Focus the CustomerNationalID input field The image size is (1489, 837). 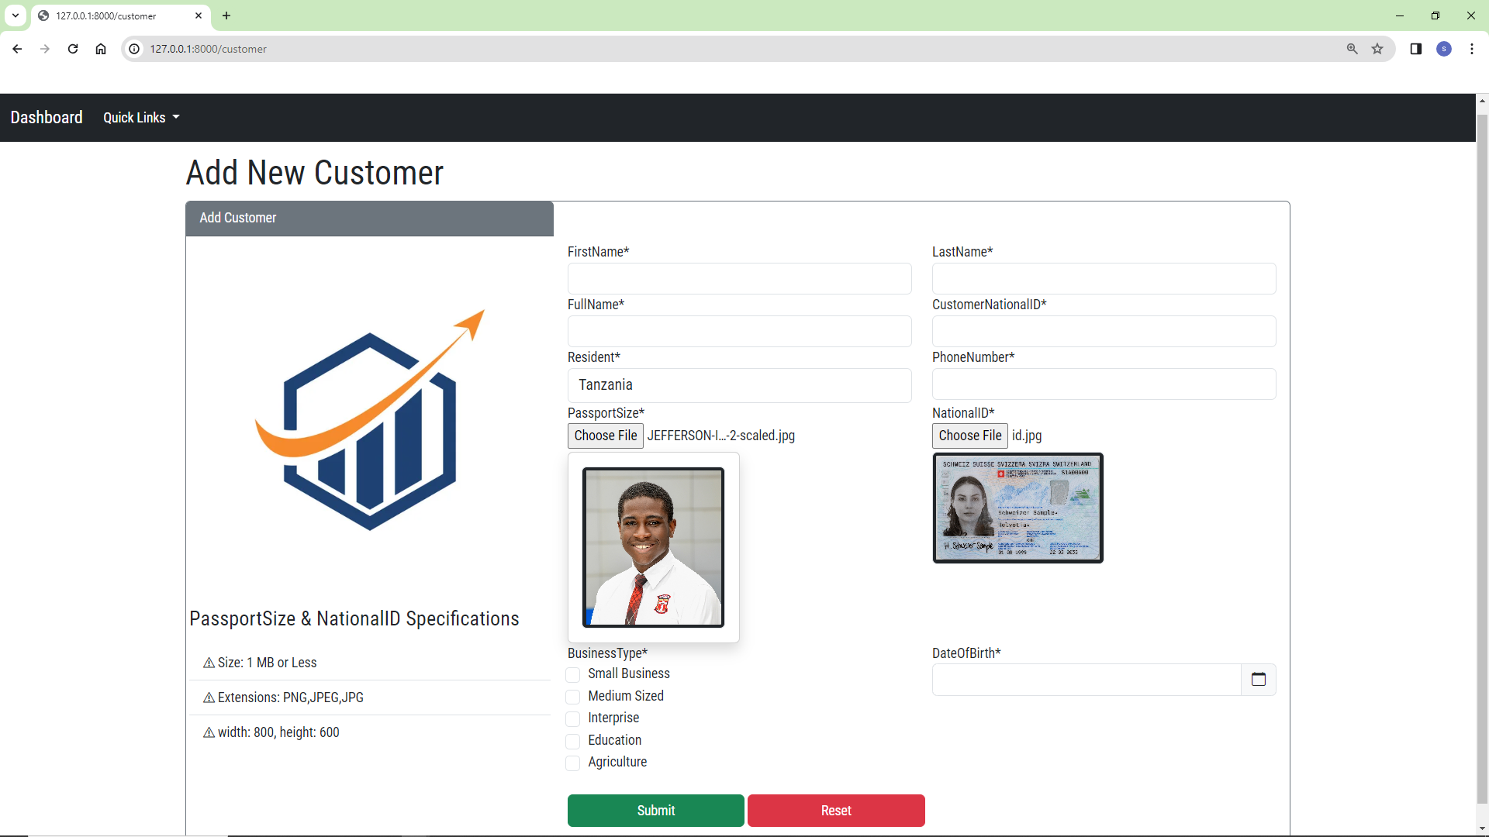pos(1104,331)
